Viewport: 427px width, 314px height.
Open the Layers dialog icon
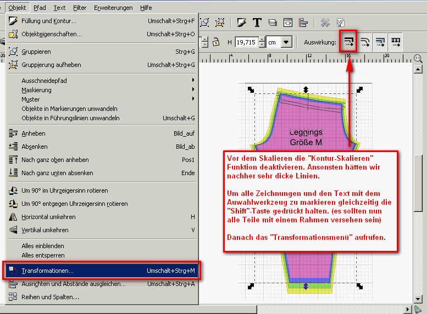pyautogui.click(x=272, y=23)
